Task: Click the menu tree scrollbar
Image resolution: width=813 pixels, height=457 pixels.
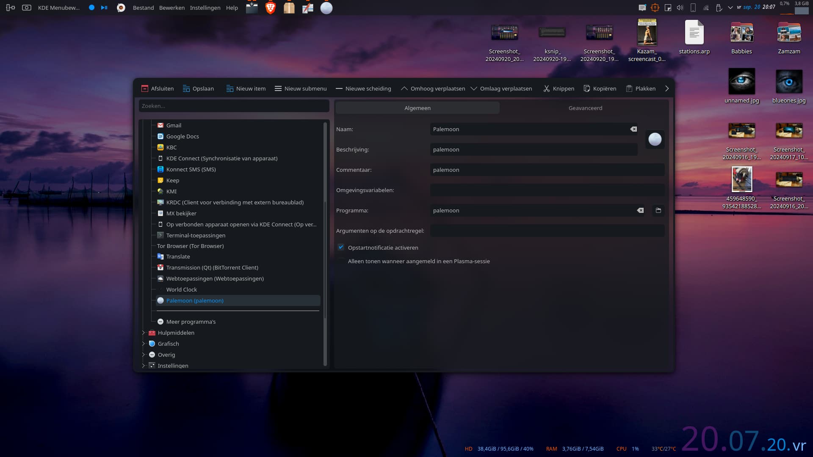Action: click(x=325, y=243)
